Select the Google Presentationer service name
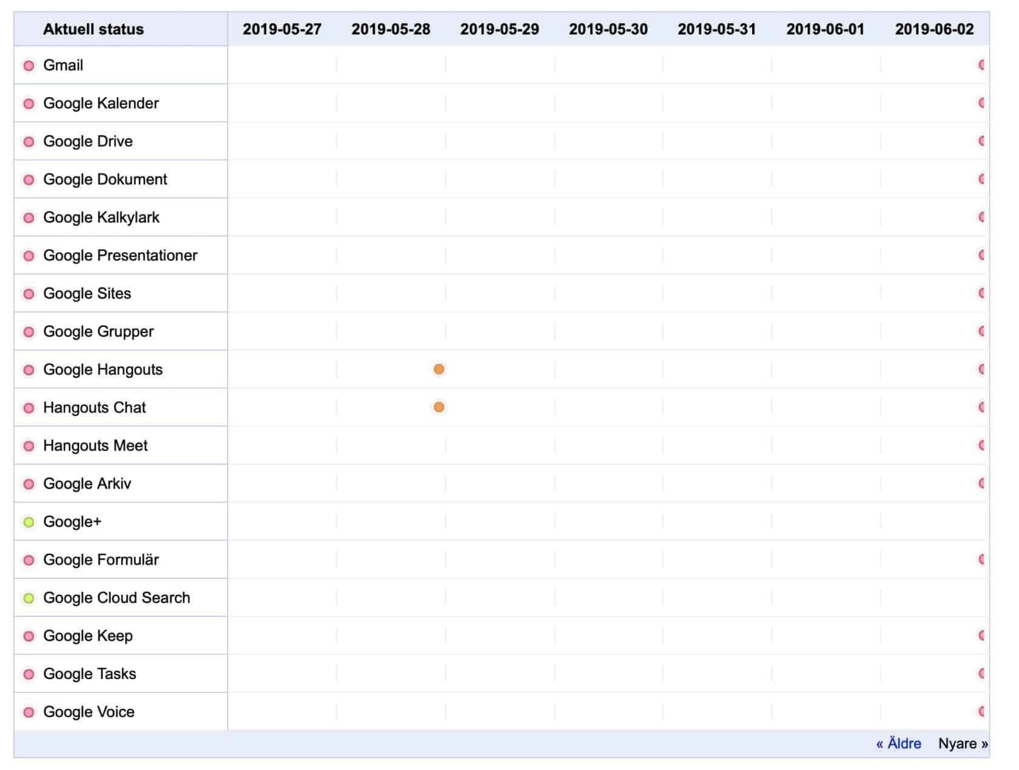 pos(120,256)
